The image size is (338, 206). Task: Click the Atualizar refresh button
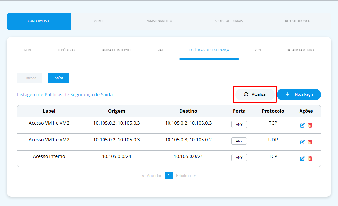[x=255, y=94]
